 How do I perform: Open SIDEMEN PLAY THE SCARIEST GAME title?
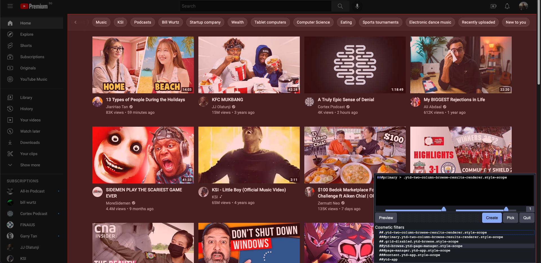(x=144, y=193)
